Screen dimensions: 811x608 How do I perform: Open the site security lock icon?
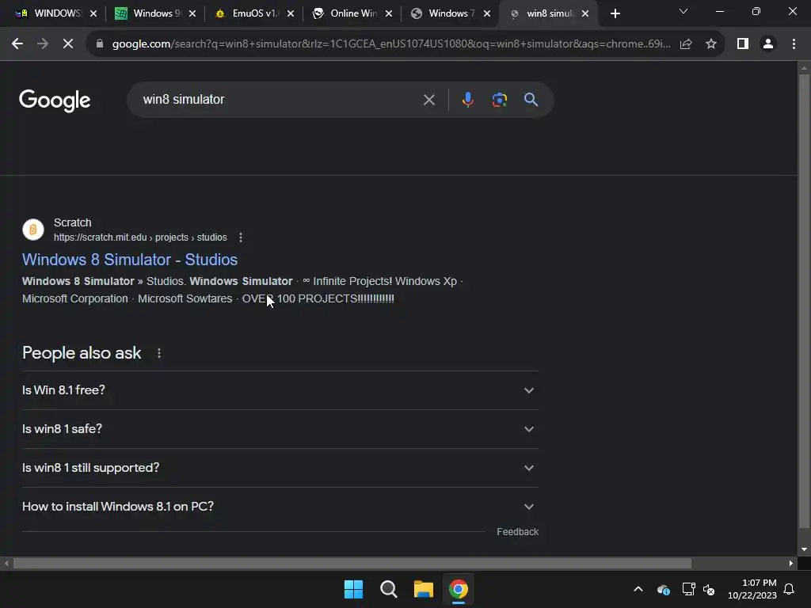(x=100, y=44)
